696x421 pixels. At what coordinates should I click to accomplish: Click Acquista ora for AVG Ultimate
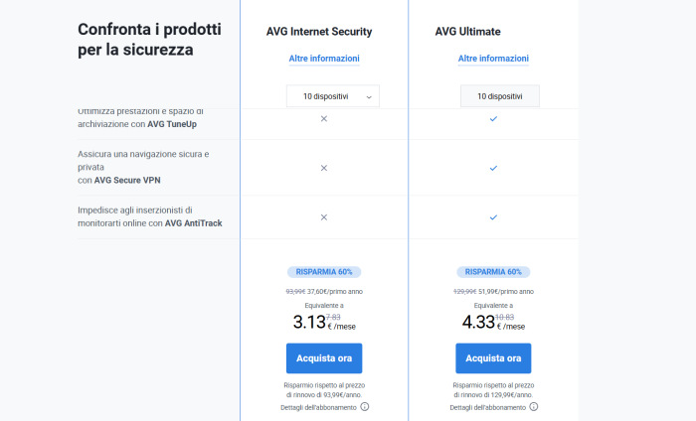493,358
